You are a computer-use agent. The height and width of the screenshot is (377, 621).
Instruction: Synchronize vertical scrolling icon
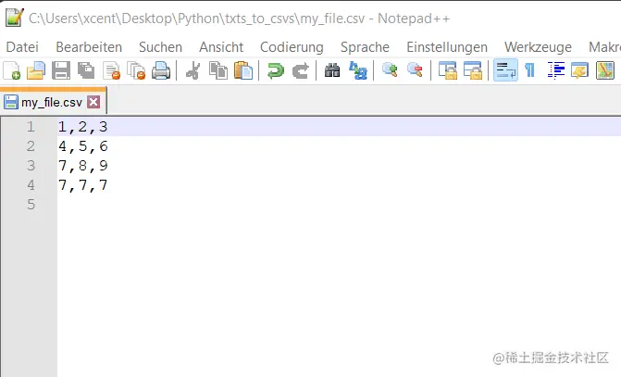448,70
